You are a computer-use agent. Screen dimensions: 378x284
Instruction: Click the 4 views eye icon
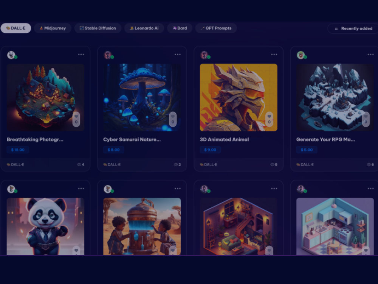79,165
